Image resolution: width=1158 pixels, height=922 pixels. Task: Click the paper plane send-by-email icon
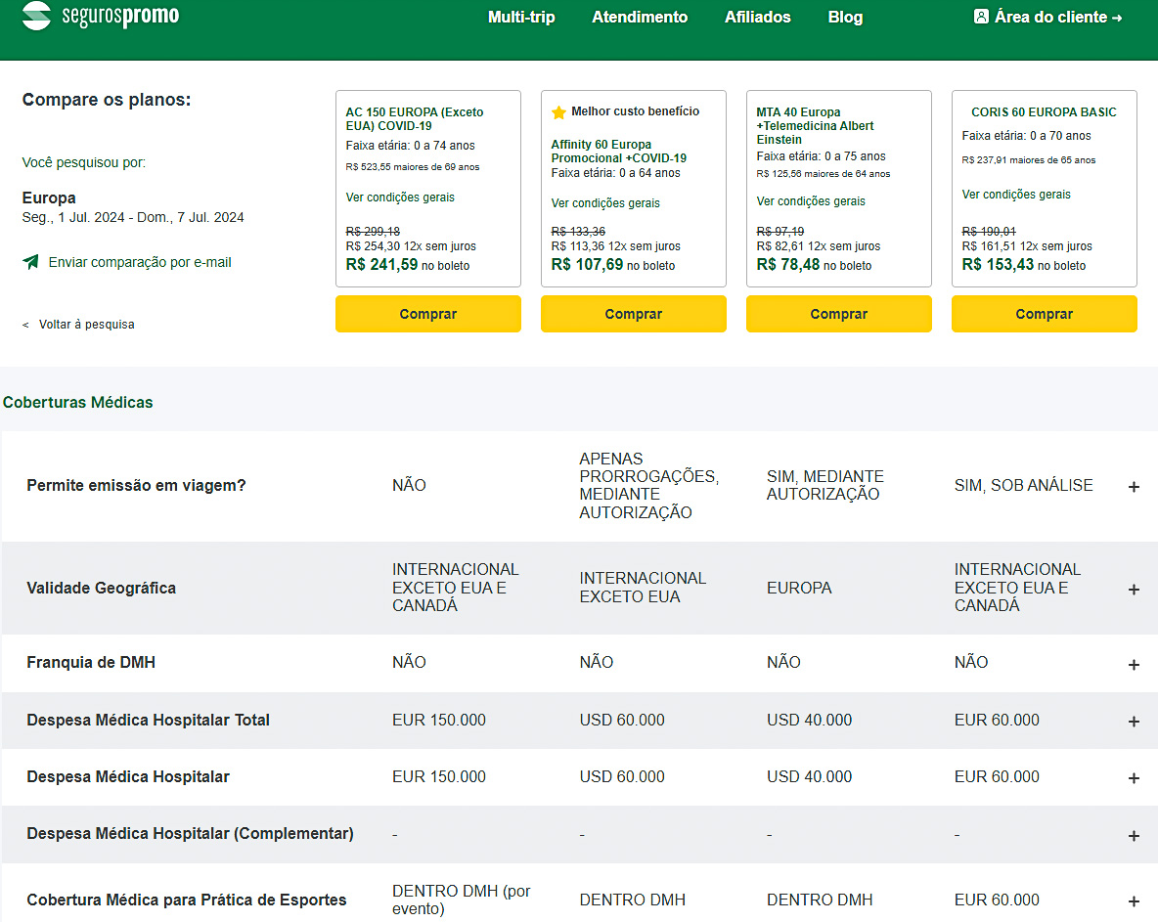click(30, 262)
